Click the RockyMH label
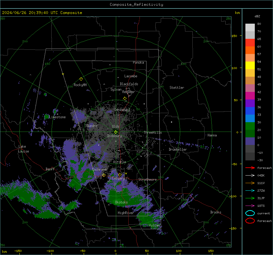The width and height of the screenshot is (273, 255). [80, 85]
